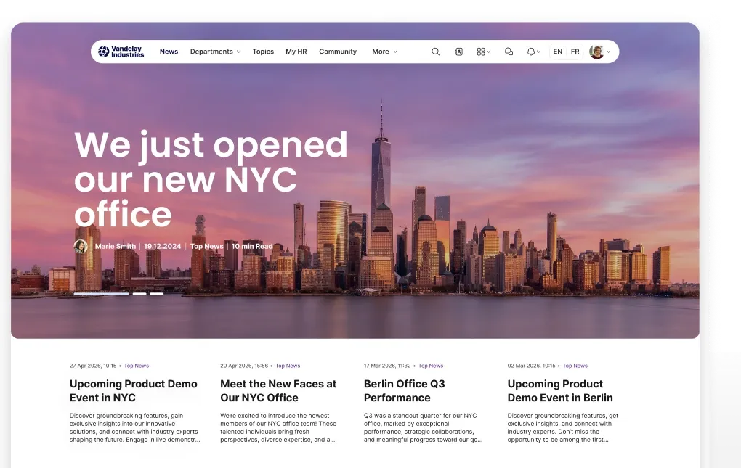Open the chat messages icon
Image resolution: width=741 pixels, height=468 pixels.
click(508, 52)
